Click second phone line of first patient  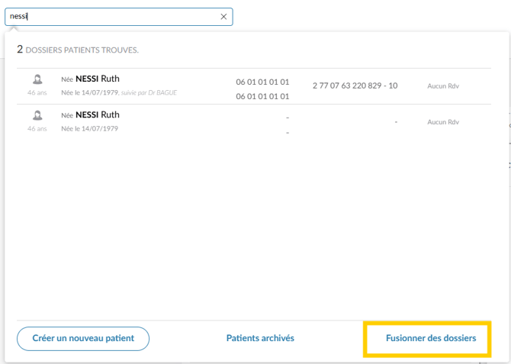point(262,96)
